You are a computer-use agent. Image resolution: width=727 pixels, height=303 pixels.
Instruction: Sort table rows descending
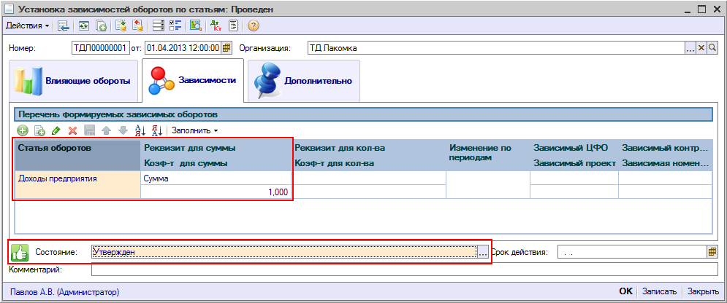point(157,130)
